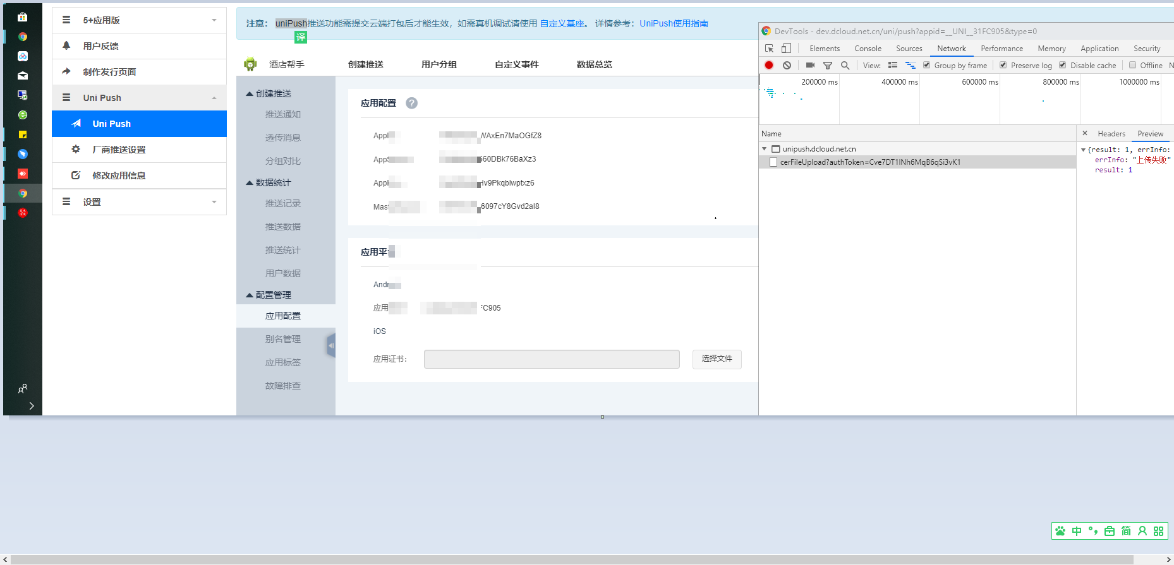This screenshot has height=565, width=1174.
Task: Open the 用户反馈 menu item
Action: point(139,46)
